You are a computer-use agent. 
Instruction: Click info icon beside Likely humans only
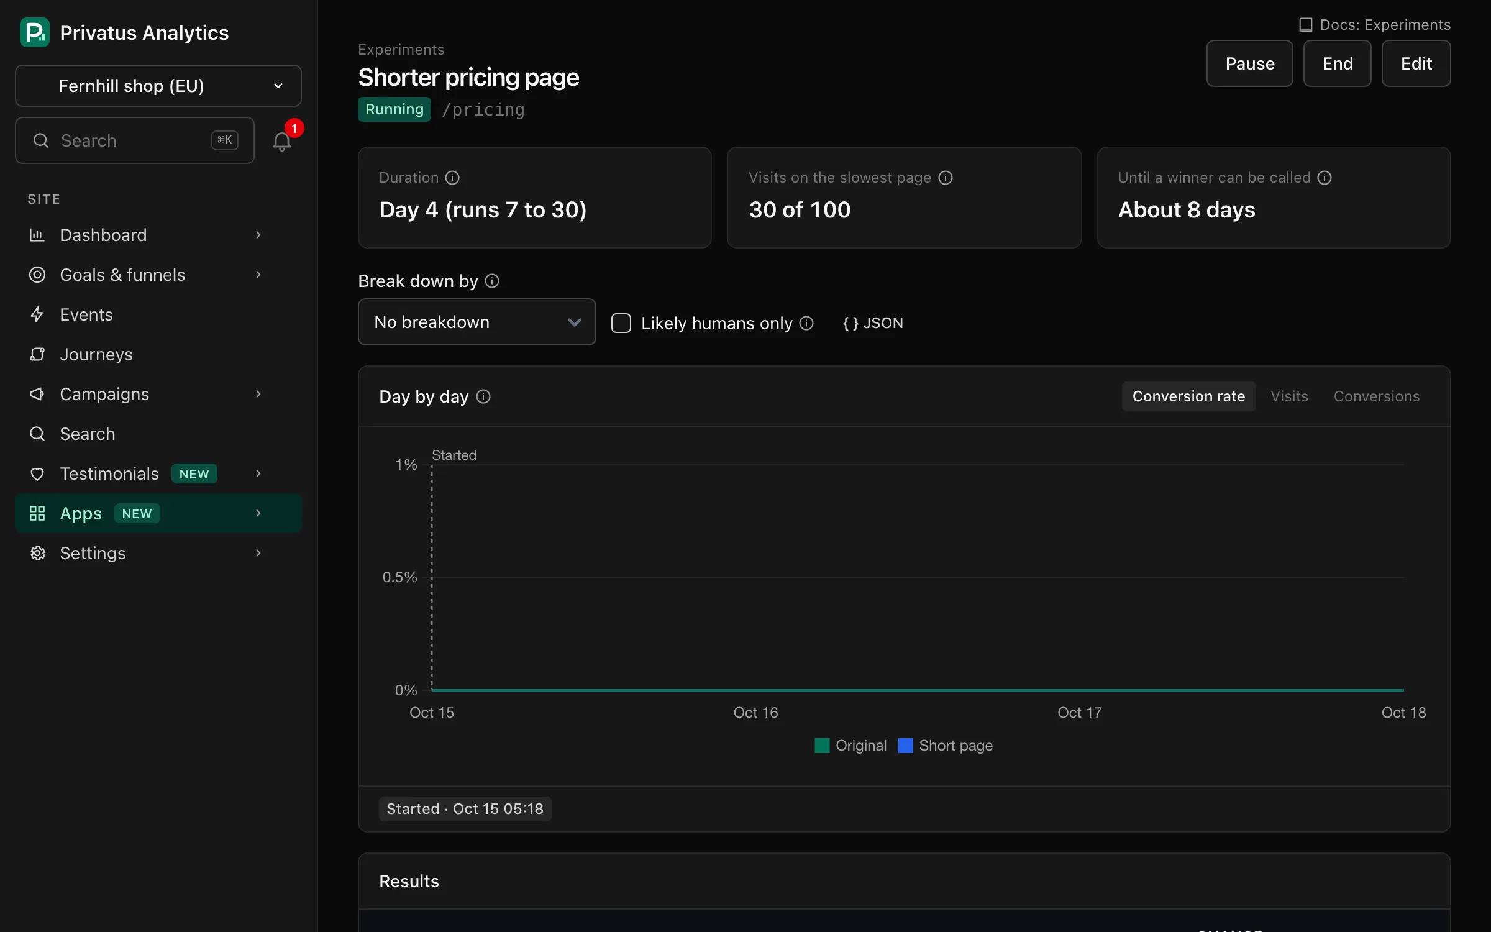[806, 323]
